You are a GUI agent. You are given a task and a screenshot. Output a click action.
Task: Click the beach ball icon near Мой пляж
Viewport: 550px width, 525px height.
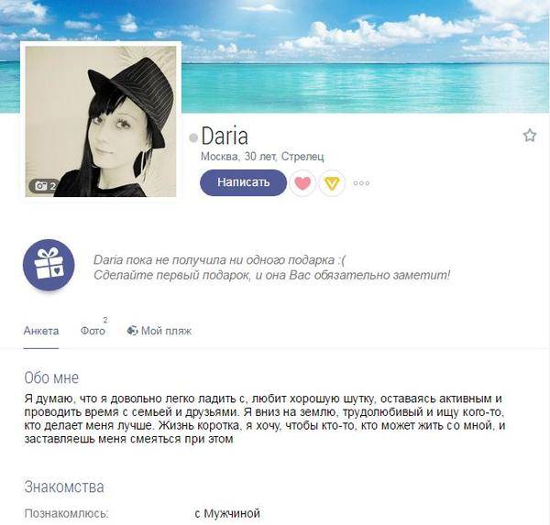click(132, 331)
